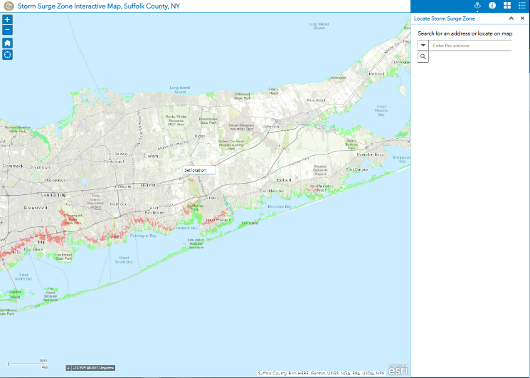Click the Locate Storm Surge Zone heading
This screenshot has height=378, width=530.
445,19
